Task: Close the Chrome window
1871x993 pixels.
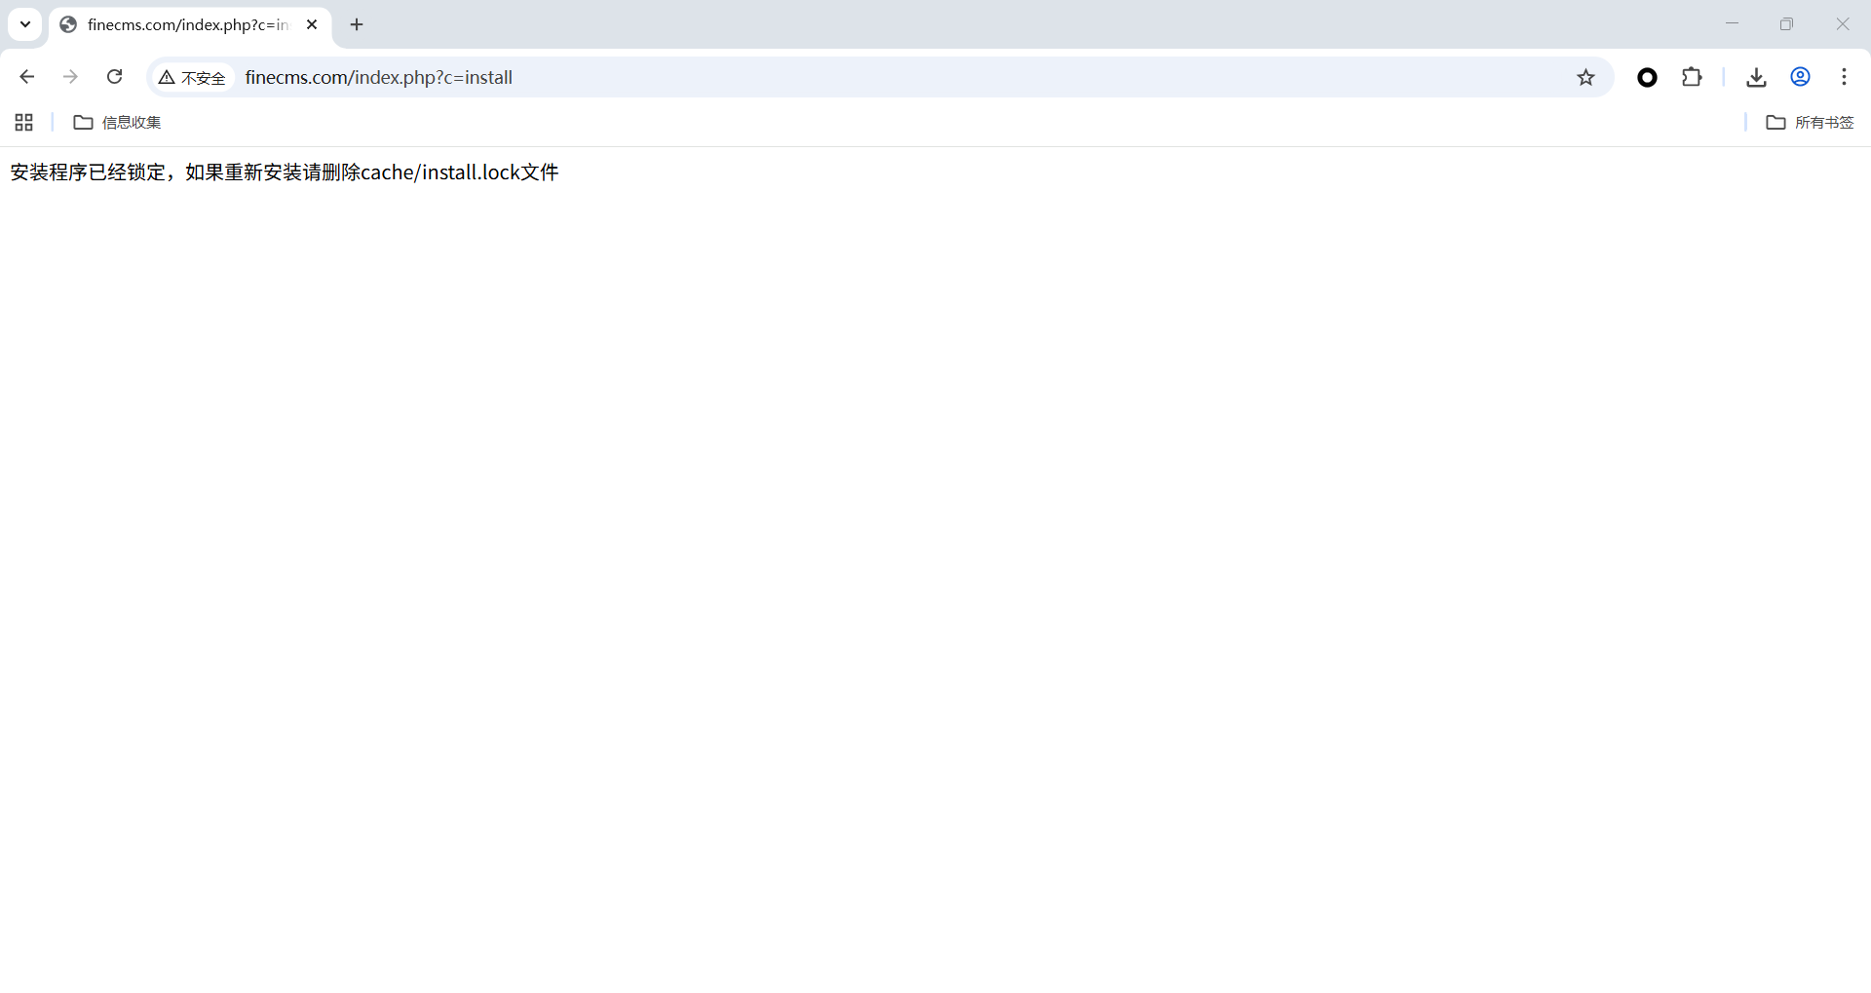Action: (1842, 24)
